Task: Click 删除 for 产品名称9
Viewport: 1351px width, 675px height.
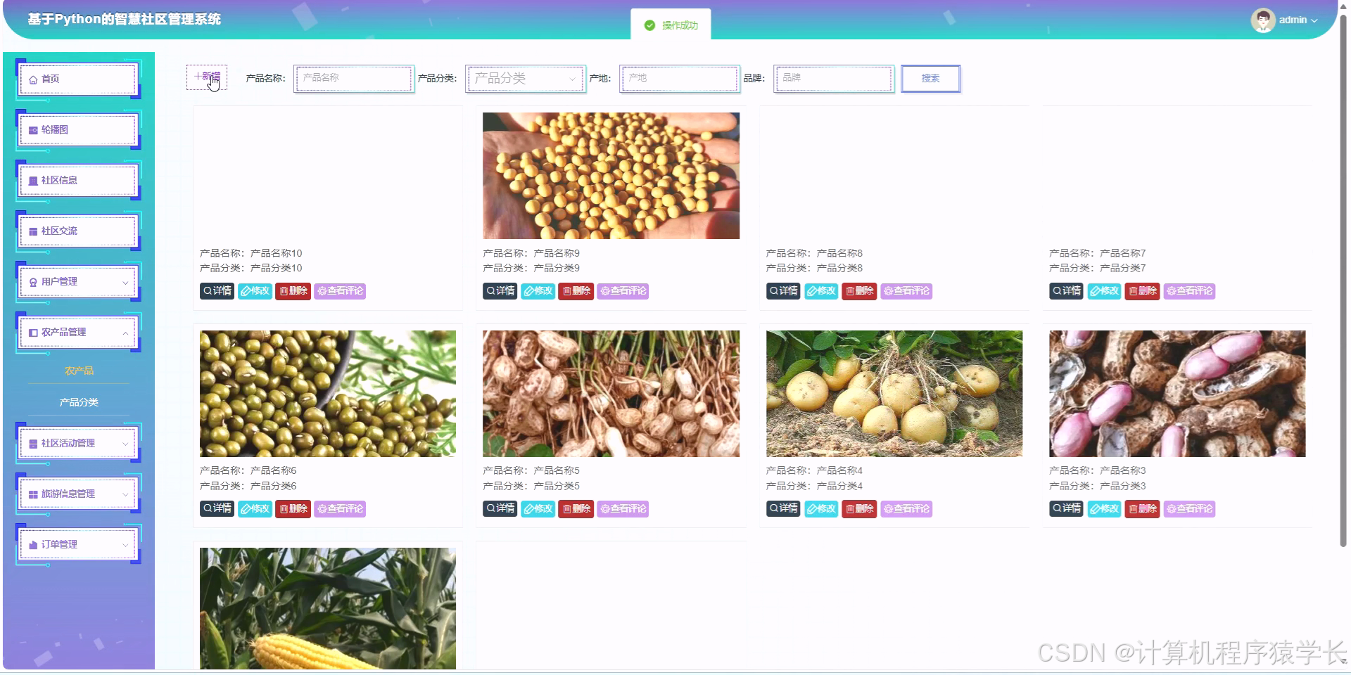Action: (x=576, y=291)
